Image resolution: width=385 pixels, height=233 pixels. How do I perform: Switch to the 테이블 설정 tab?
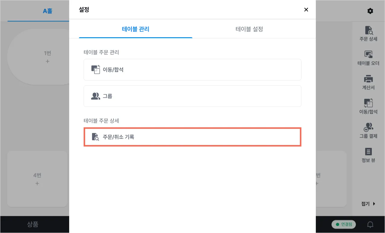(x=249, y=29)
